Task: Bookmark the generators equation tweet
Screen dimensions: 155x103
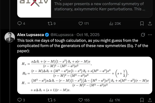Action: [x=142, y=100]
